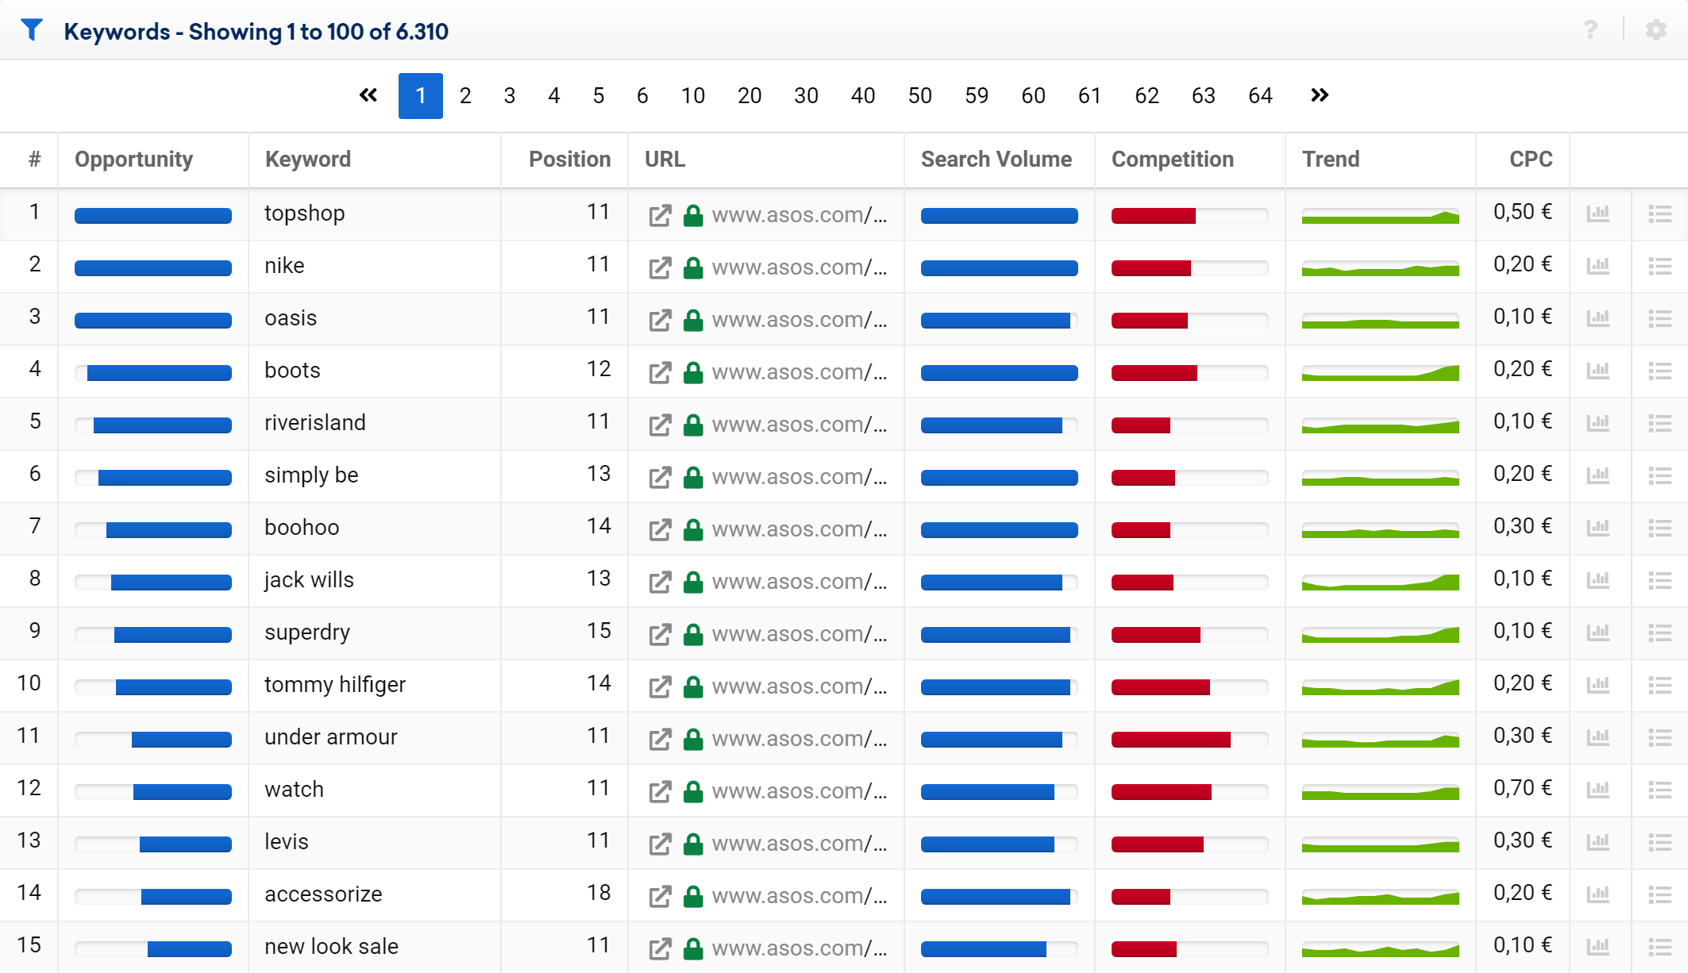Open the filter funnel icon
Viewport: 1688px width, 973px height.
pos(32,30)
